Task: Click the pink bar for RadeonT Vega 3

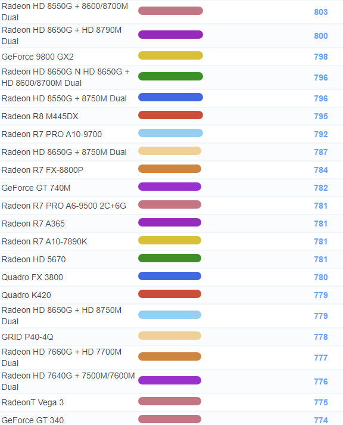Action: (x=170, y=401)
